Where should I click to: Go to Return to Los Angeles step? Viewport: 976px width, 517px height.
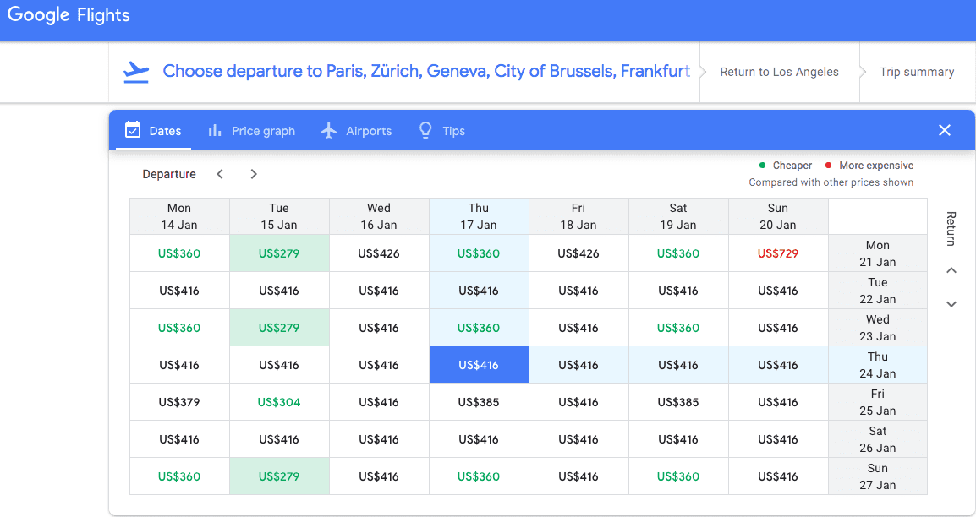coord(779,72)
